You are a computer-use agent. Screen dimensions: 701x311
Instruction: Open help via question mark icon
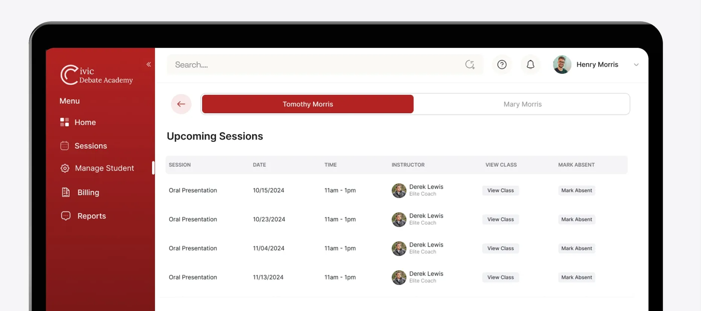pyautogui.click(x=502, y=64)
